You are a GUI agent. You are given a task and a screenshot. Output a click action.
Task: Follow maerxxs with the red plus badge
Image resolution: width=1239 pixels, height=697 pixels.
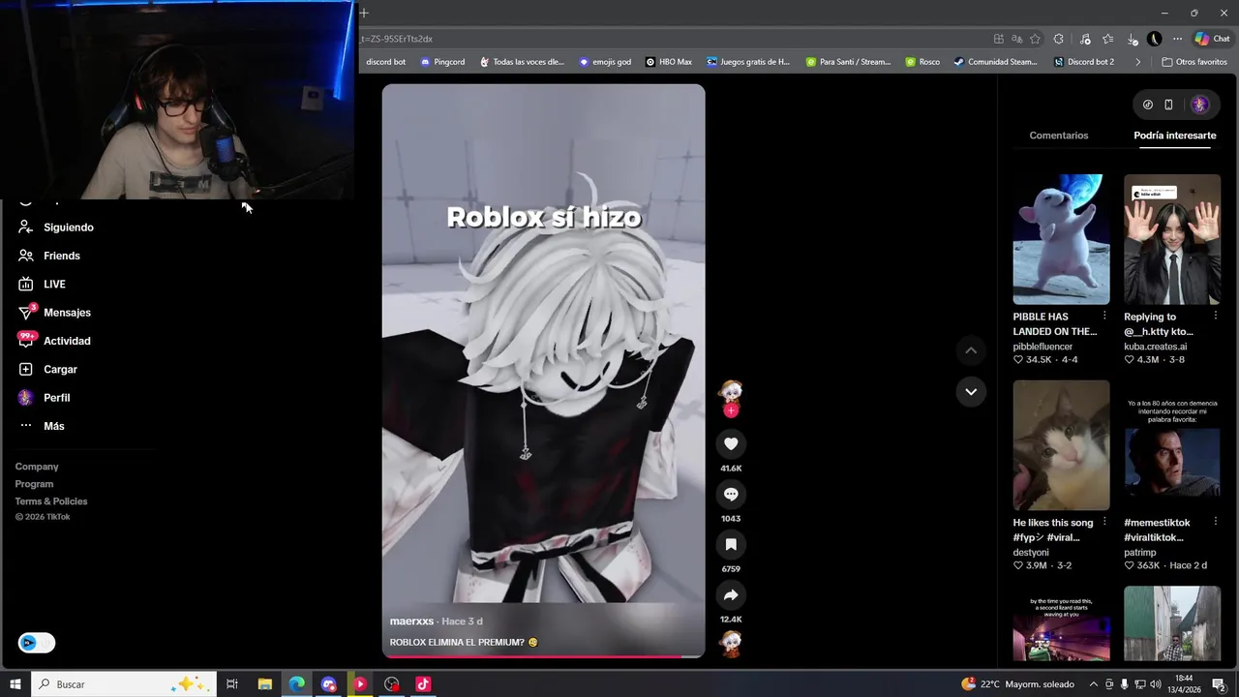pyautogui.click(x=731, y=410)
